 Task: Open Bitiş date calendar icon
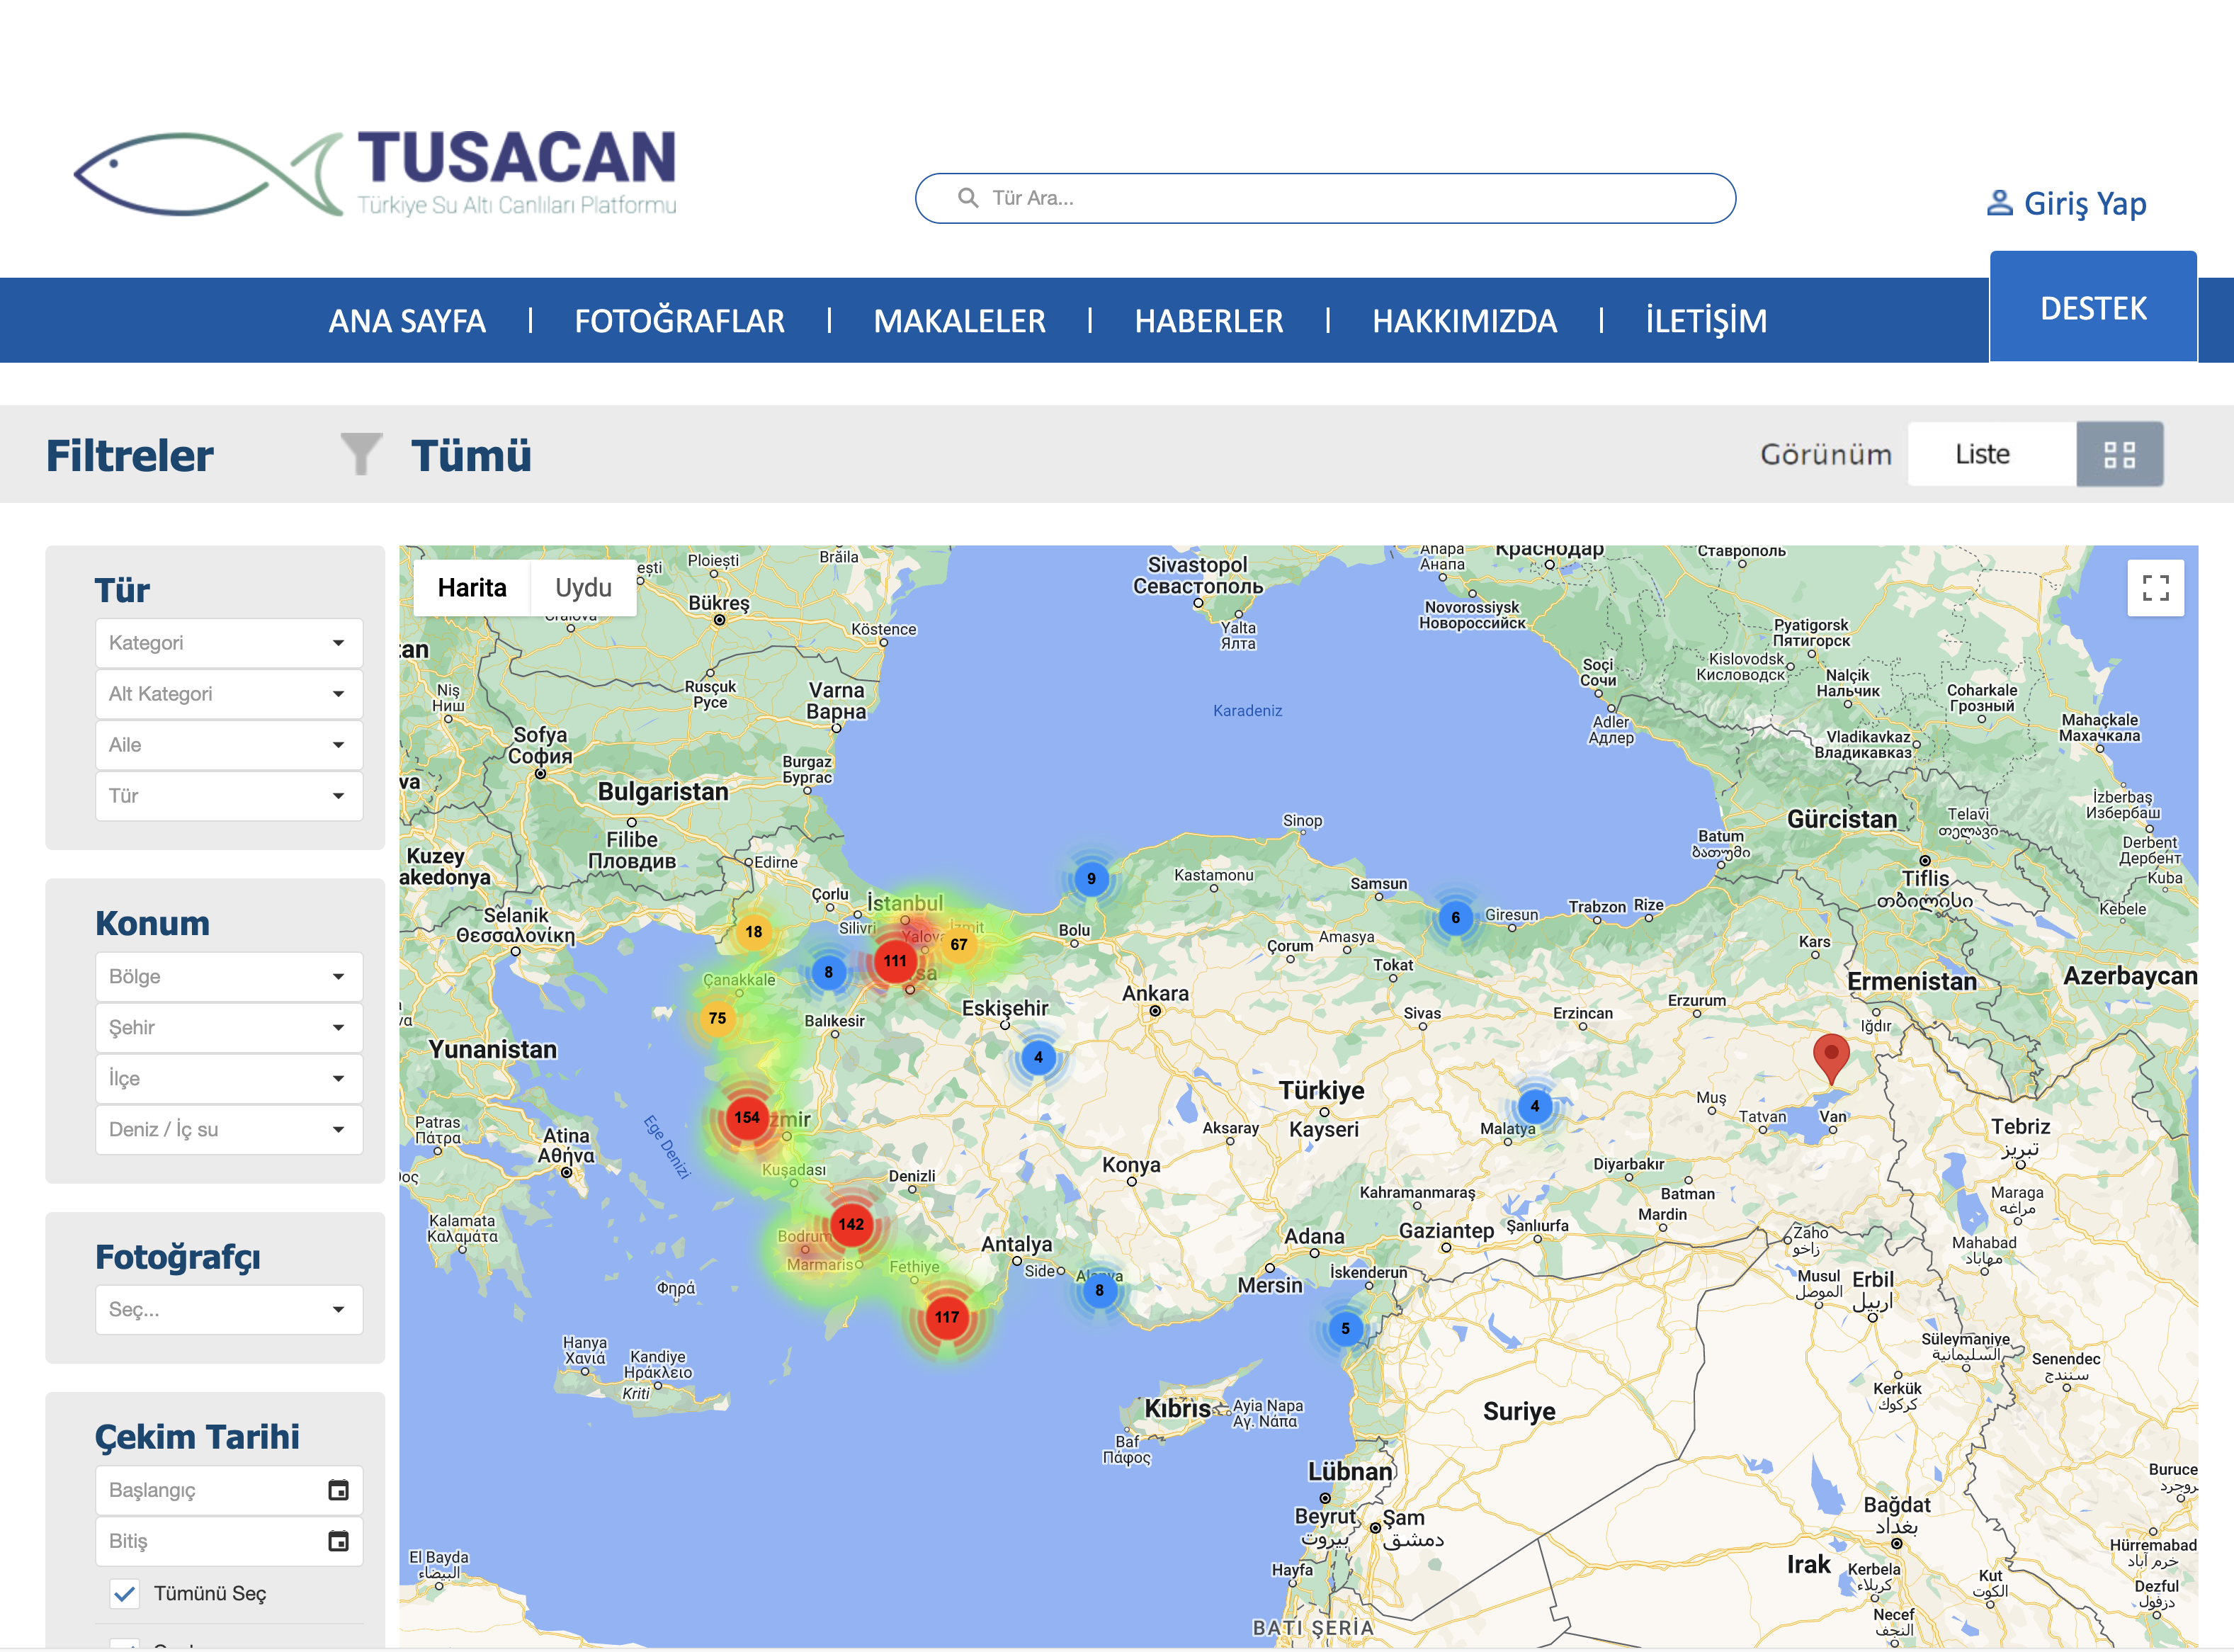point(338,1541)
